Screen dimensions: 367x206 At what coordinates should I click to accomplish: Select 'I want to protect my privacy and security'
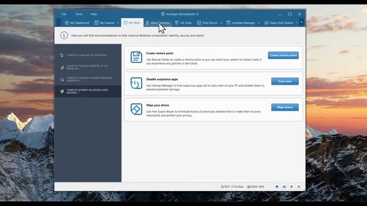[88, 92]
